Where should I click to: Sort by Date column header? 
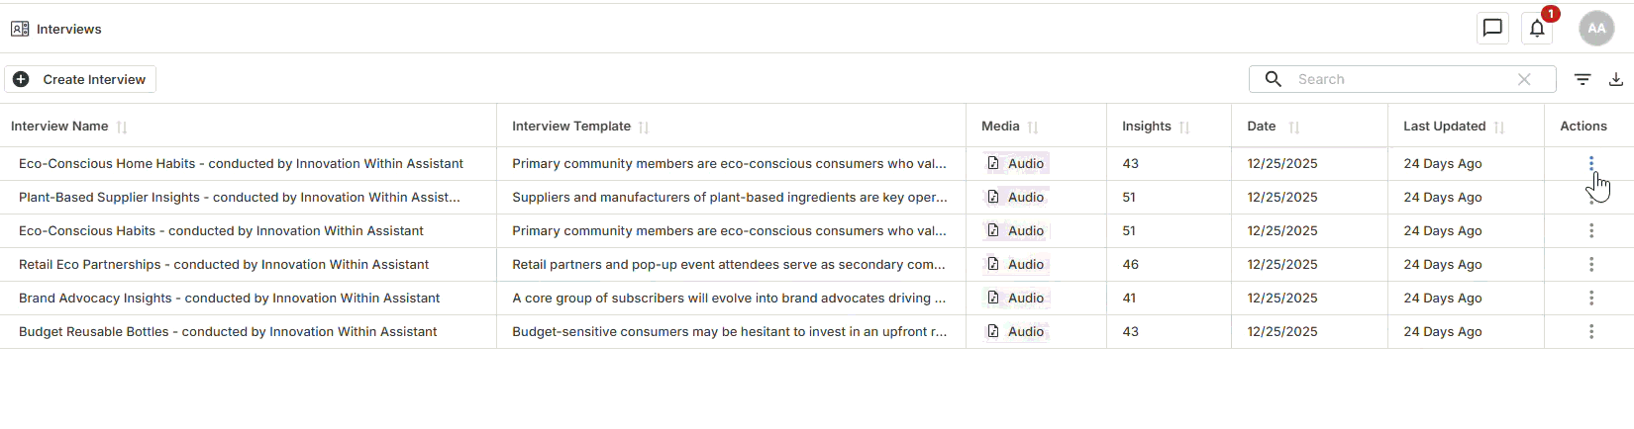point(1293,127)
